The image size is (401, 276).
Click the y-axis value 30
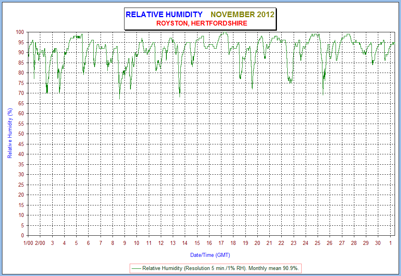21,175
